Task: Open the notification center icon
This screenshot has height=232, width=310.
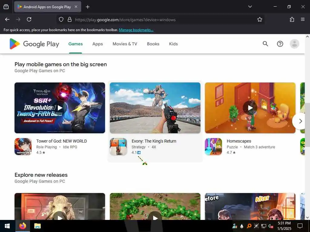Action: tap(300, 226)
